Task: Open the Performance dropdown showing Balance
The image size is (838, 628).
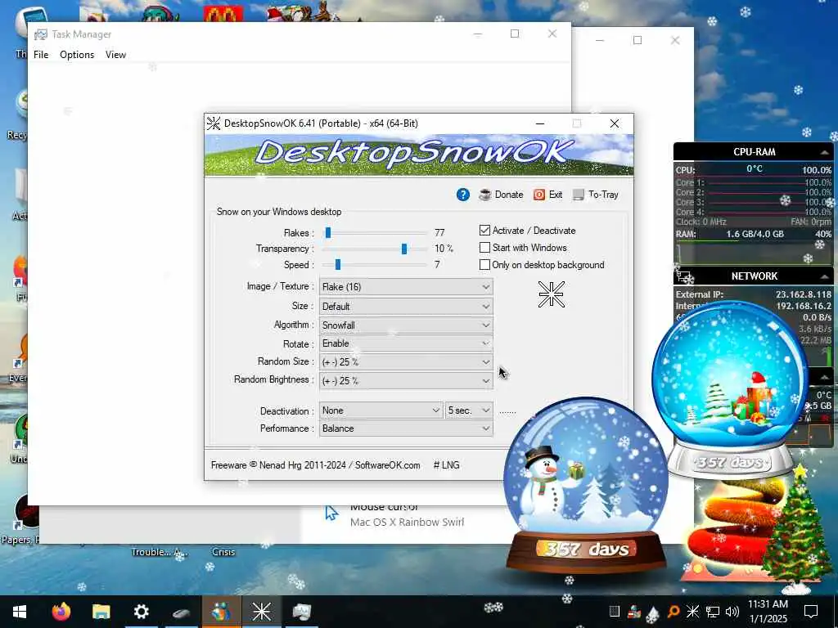Action: point(406,428)
